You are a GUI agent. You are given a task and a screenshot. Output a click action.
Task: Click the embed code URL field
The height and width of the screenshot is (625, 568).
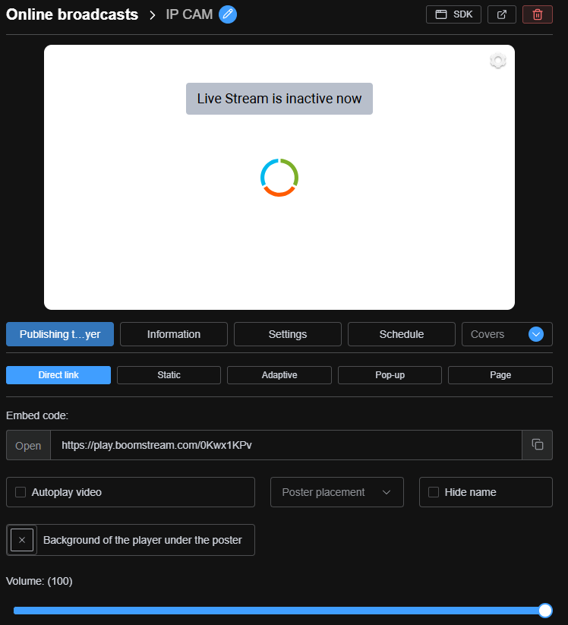click(286, 445)
